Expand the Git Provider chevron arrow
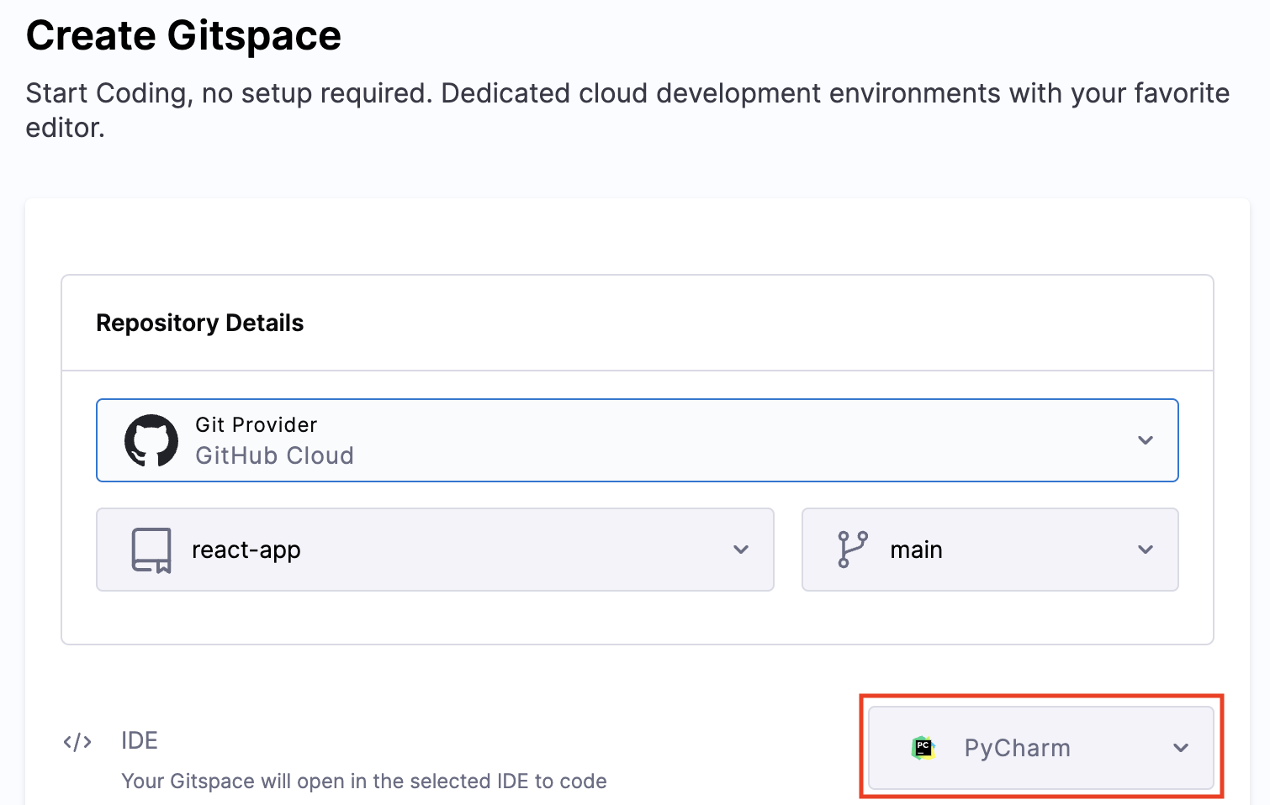 1145,440
